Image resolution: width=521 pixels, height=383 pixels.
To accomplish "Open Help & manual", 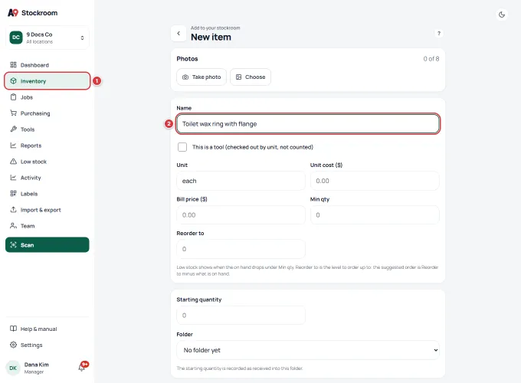I will click(x=48, y=329).
